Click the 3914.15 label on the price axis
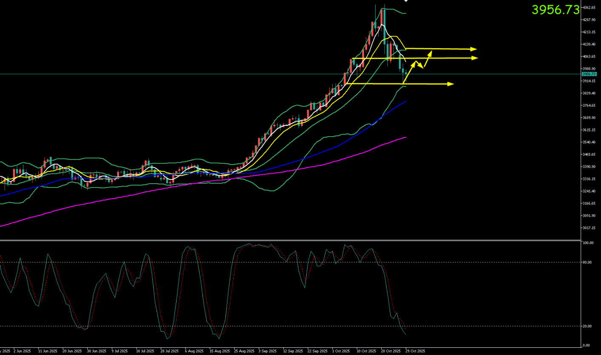Viewport: 601px width, 355px height. pyautogui.click(x=589, y=81)
